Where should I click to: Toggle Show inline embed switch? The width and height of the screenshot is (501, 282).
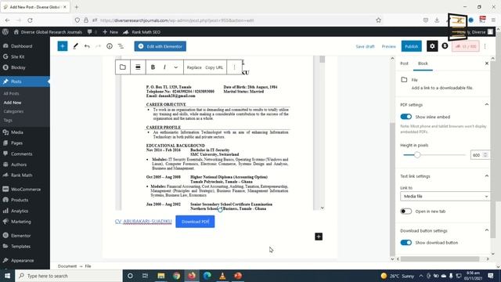click(406, 117)
